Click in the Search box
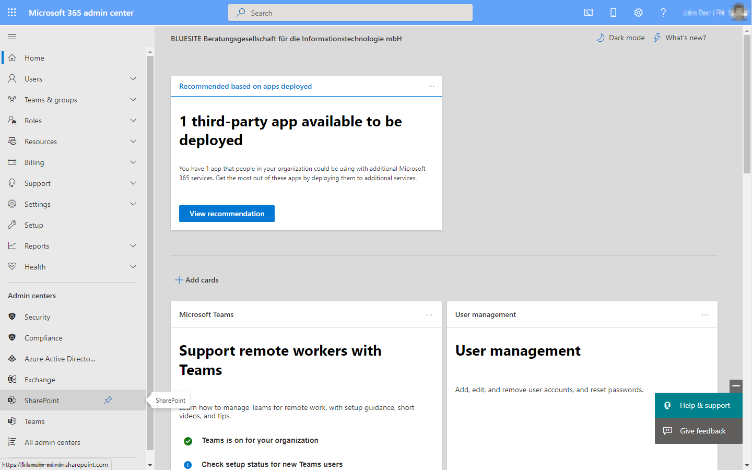This screenshot has height=470, width=752. click(x=350, y=13)
